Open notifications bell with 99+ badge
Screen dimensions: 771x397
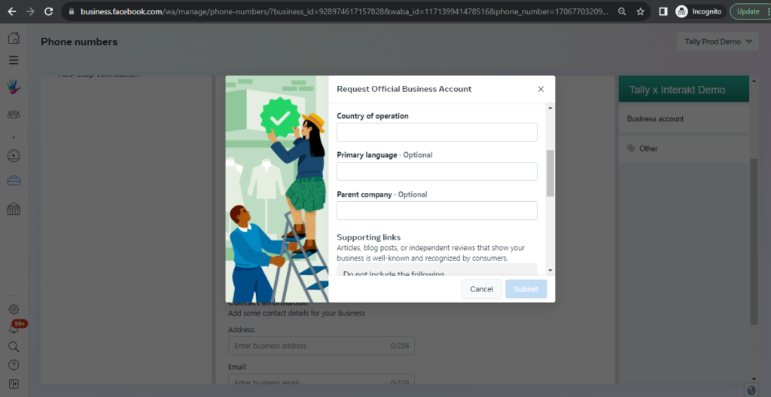pos(14,328)
